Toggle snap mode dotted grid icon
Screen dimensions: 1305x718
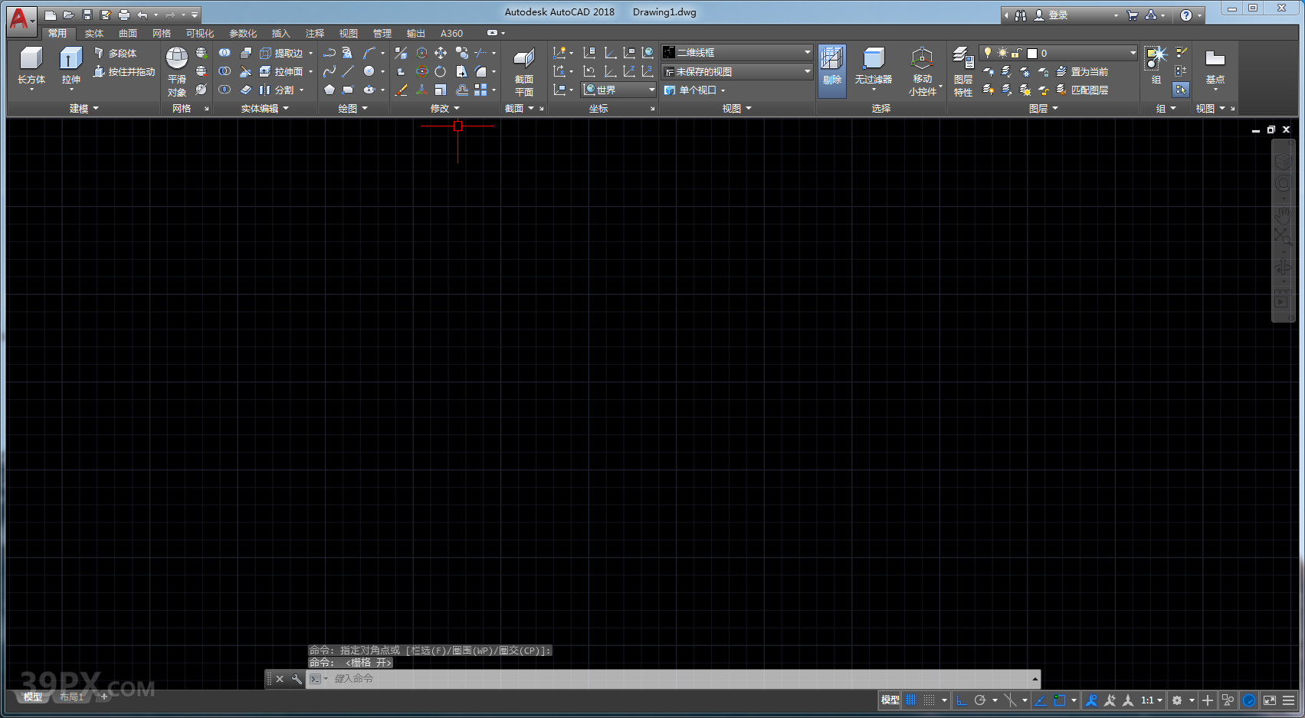(x=930, y=700)
